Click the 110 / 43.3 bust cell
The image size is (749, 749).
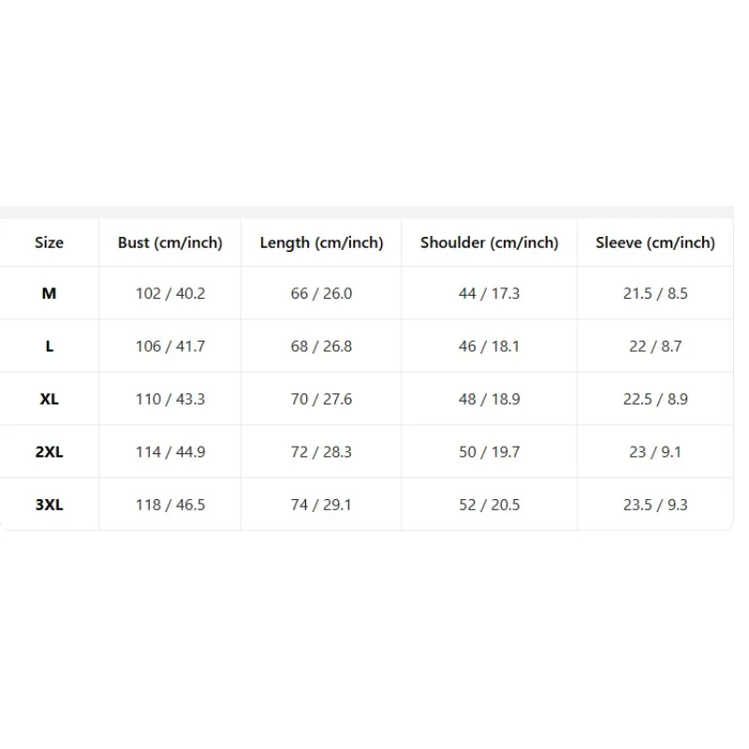click(170, 399)
